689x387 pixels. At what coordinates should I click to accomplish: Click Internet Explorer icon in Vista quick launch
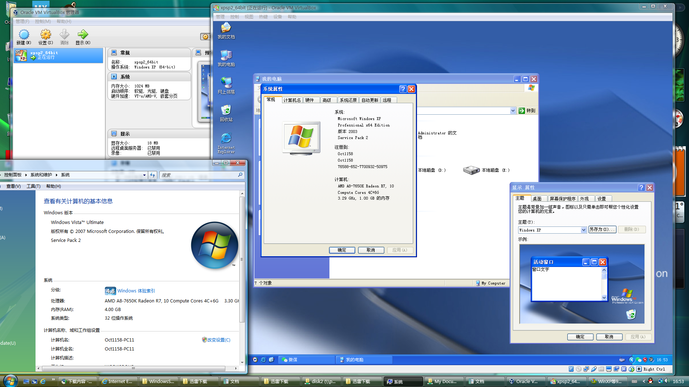click(x=43, y=382)
